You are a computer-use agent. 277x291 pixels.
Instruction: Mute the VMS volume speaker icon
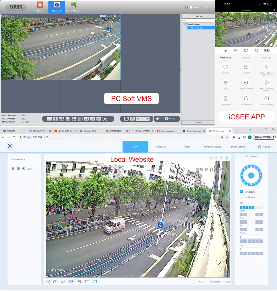click(158, 119)
